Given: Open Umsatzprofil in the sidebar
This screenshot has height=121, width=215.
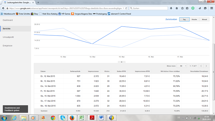Looking at the screenshot, I should tap(8, 37).
